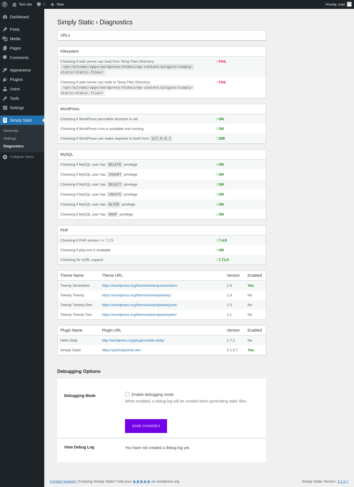The image size is (354, 487).
Task: Click PHP version value 7.4.8
Action: pyautogui.click(x=222, y=240)
